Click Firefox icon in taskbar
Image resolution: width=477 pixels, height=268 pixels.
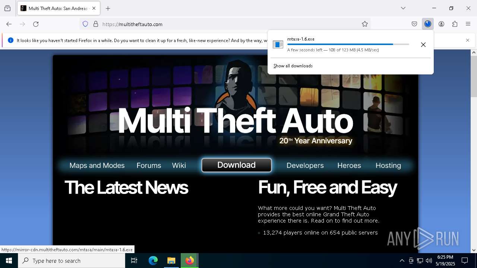point(190,261)
